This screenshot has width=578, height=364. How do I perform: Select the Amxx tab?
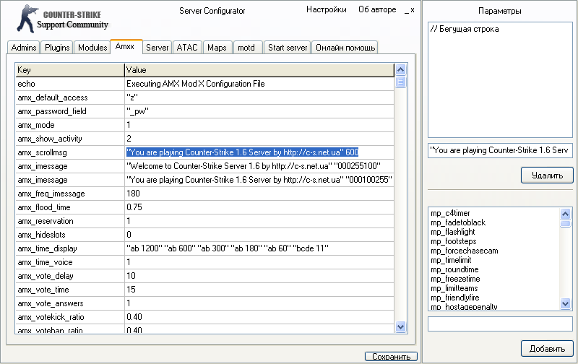(x=126, y=46)
